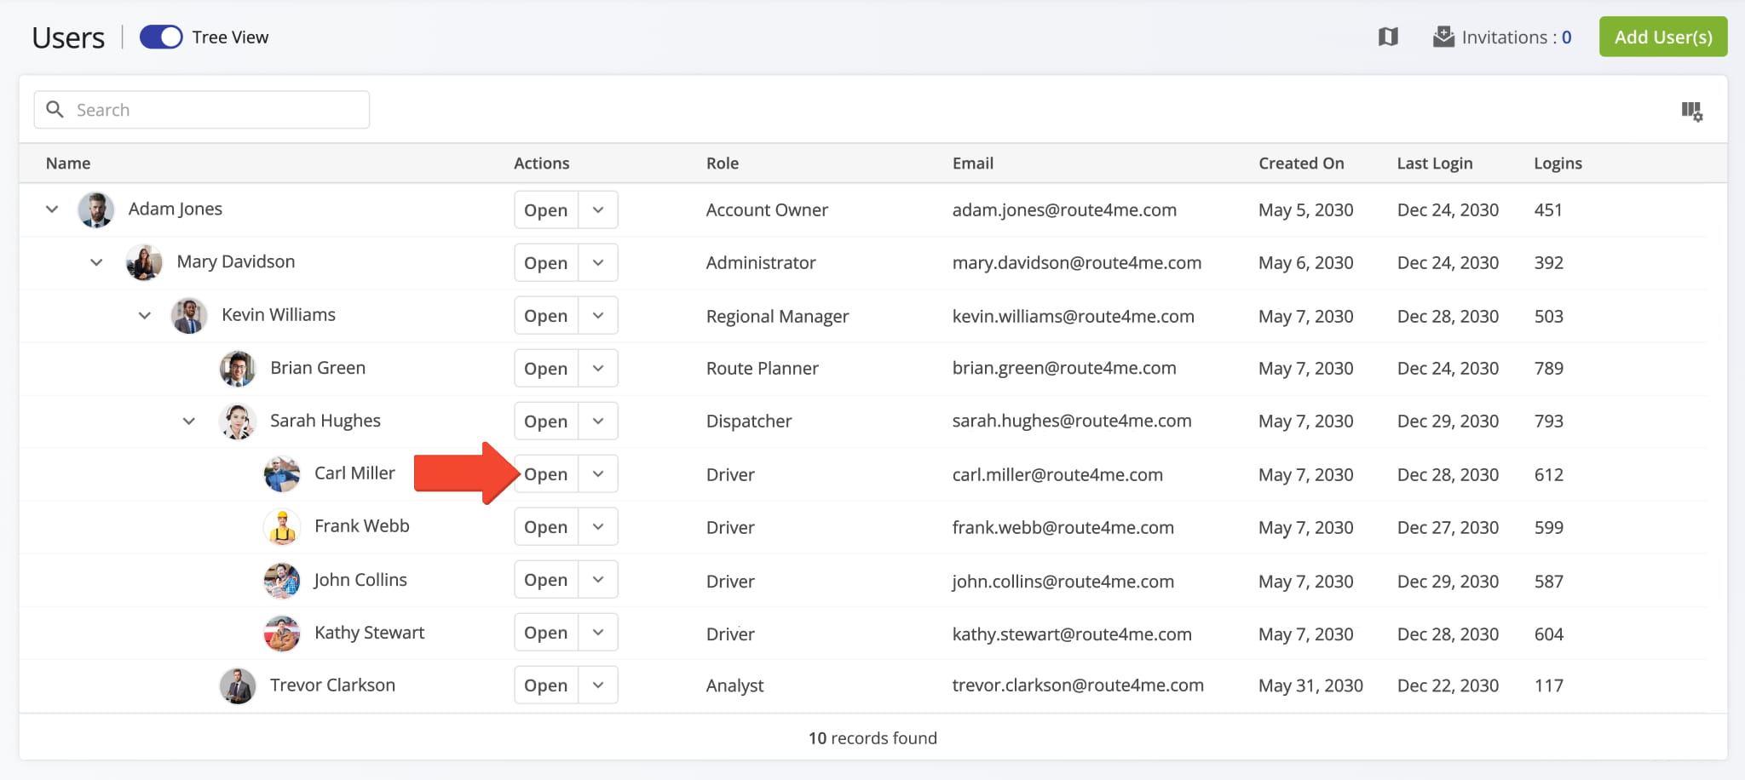
Task: Open the map view icon
Action: click(1388, 37)
